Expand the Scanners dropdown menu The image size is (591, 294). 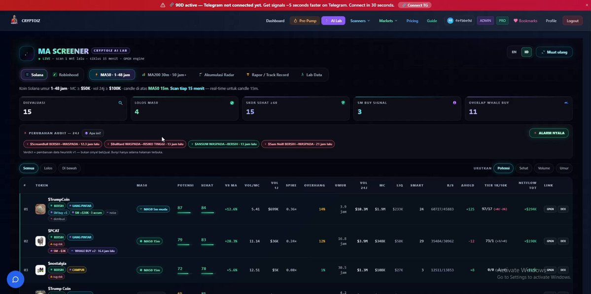tap(360, 21)
